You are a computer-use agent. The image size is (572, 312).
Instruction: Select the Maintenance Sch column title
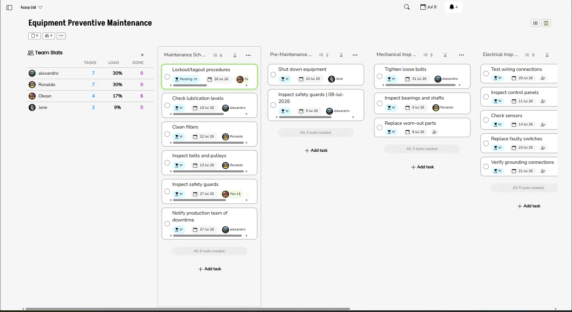185,55
